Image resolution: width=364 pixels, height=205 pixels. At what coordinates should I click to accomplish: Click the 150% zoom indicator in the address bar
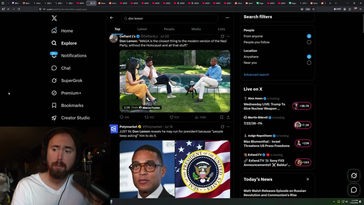[x=307, y=9]
